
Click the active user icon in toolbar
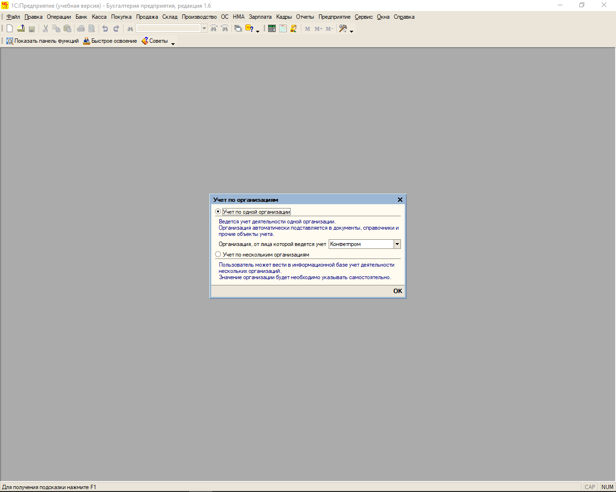click(294, 29)
